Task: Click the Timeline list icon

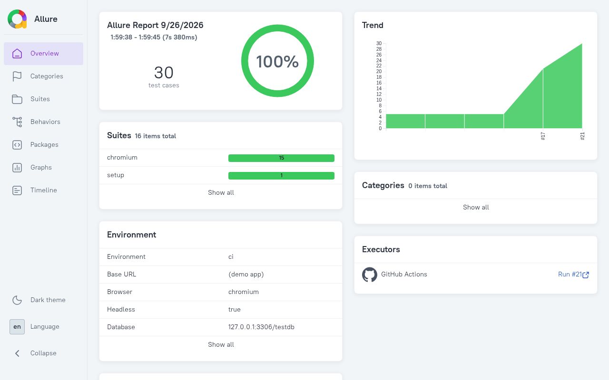Action: (17, 190)
